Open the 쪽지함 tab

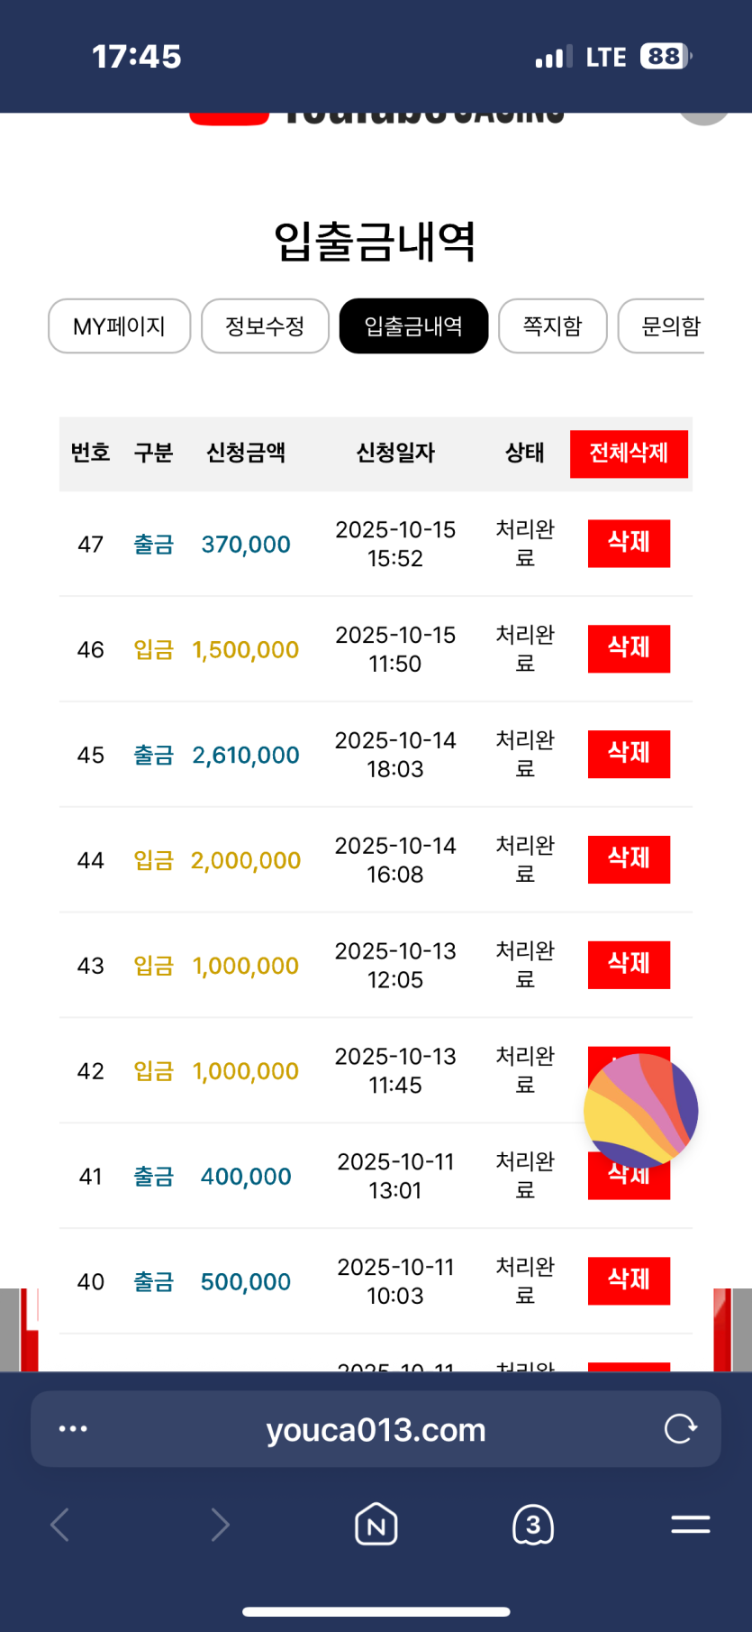click(553, 326)
